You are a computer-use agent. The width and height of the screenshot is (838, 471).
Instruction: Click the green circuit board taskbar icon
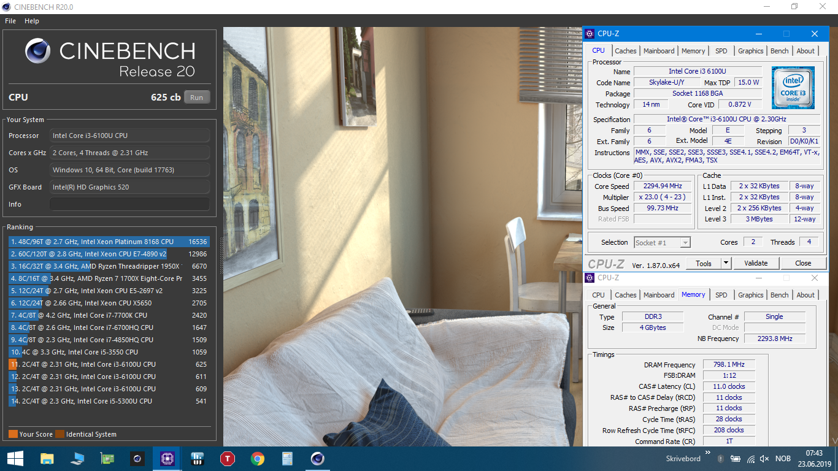[x=107, y=459]
